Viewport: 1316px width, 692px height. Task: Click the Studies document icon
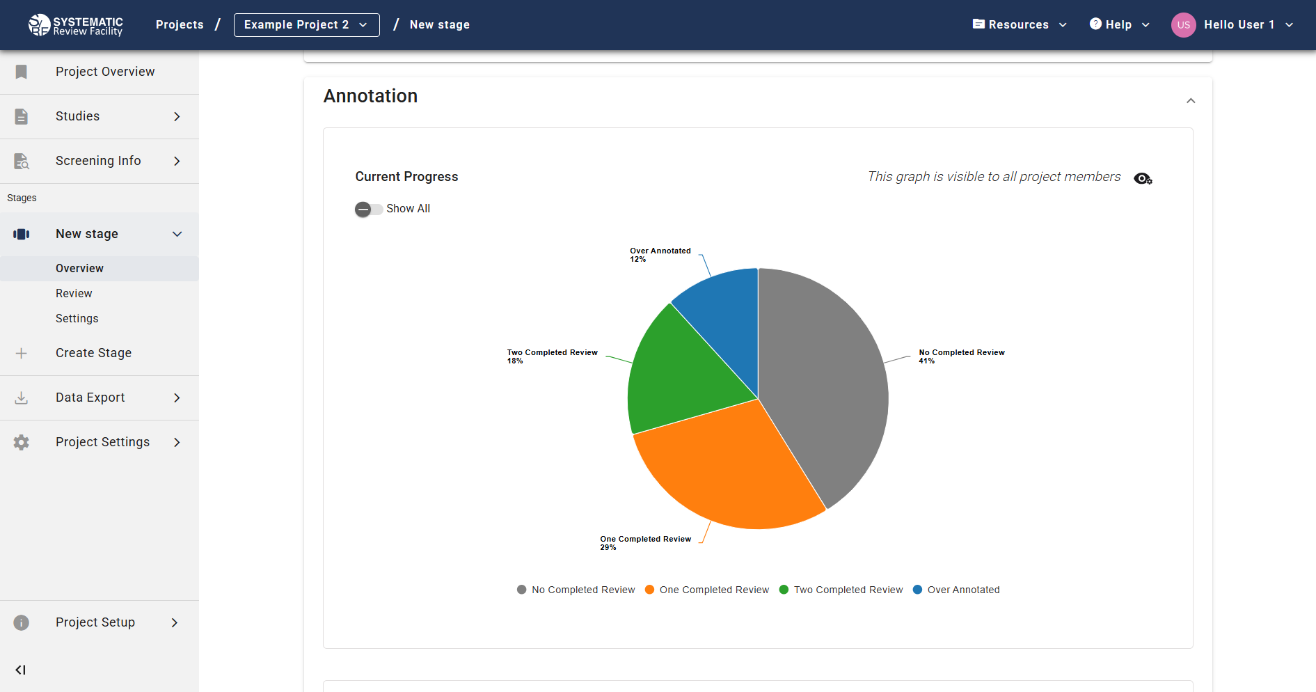22,116
